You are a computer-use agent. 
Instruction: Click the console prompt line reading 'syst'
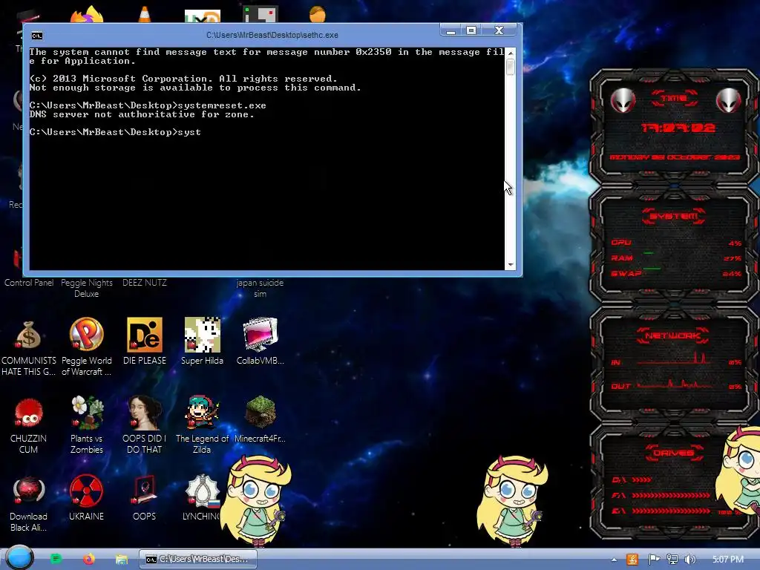coord(115,132)
